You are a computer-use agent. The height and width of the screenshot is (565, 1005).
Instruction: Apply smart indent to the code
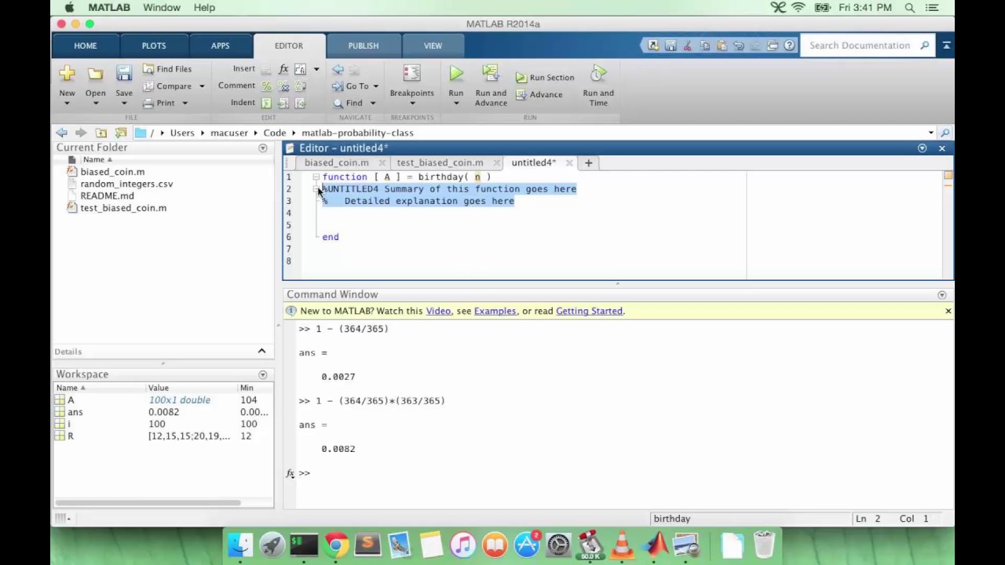tap(266, 103)
